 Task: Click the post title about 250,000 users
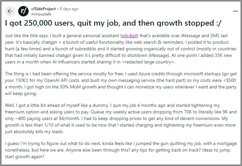[113, 23]
